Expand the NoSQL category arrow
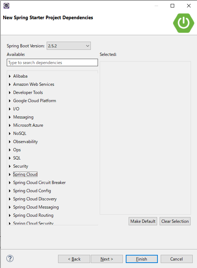Image resolution: width=197 pixels, height=268 pixels. 10,133
